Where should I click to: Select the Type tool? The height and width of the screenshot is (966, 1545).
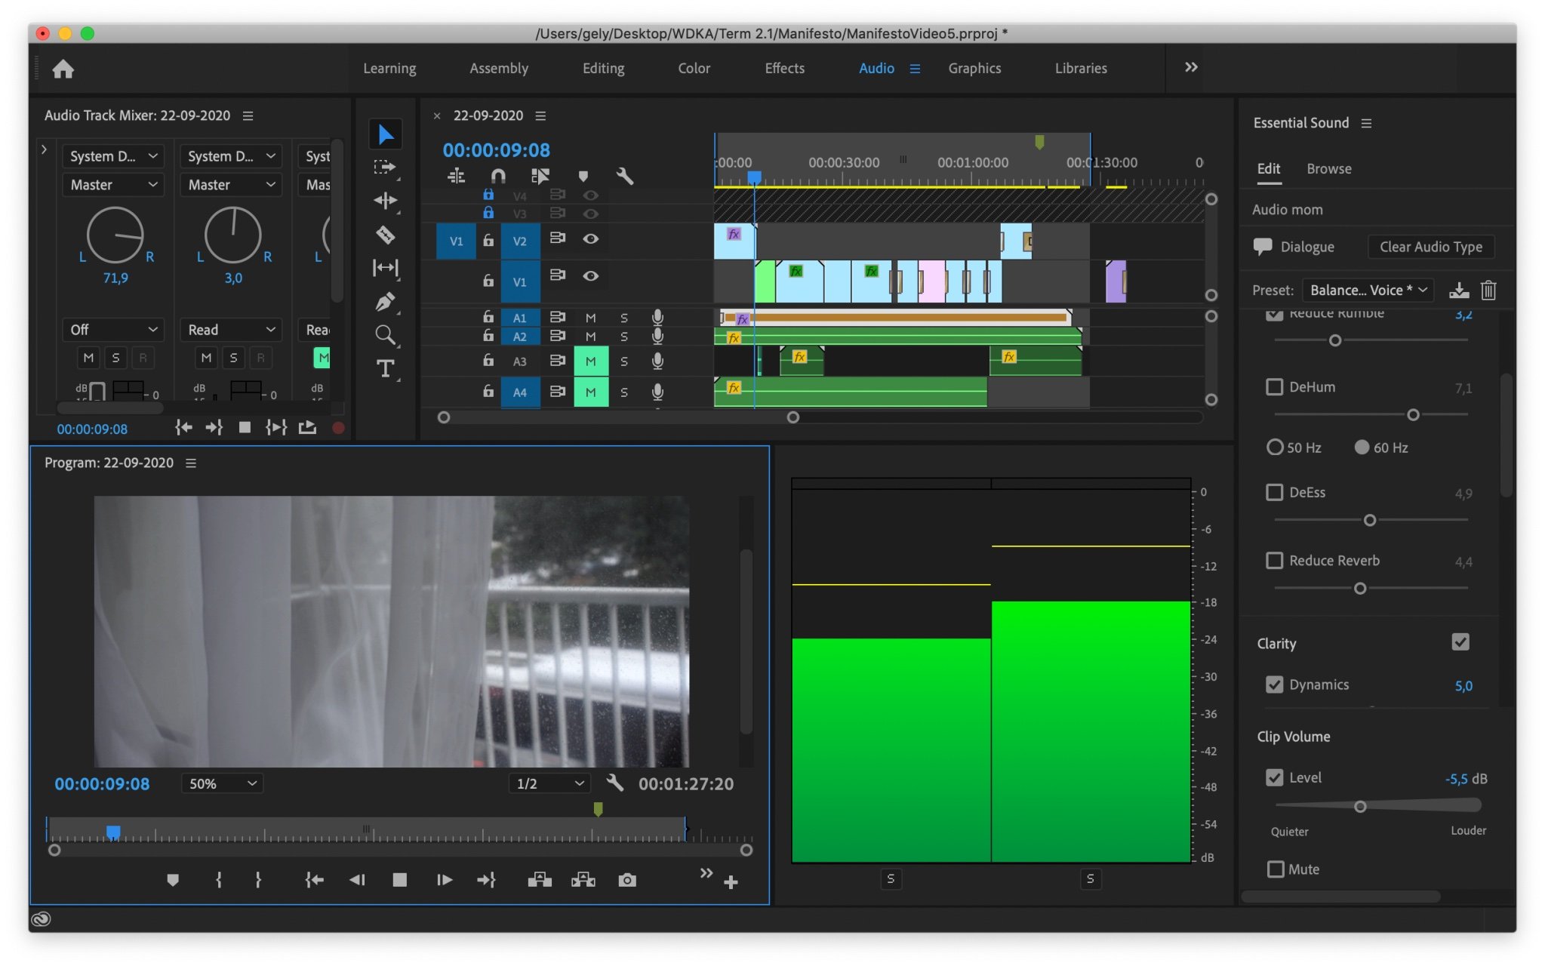[x=386, y=368]
